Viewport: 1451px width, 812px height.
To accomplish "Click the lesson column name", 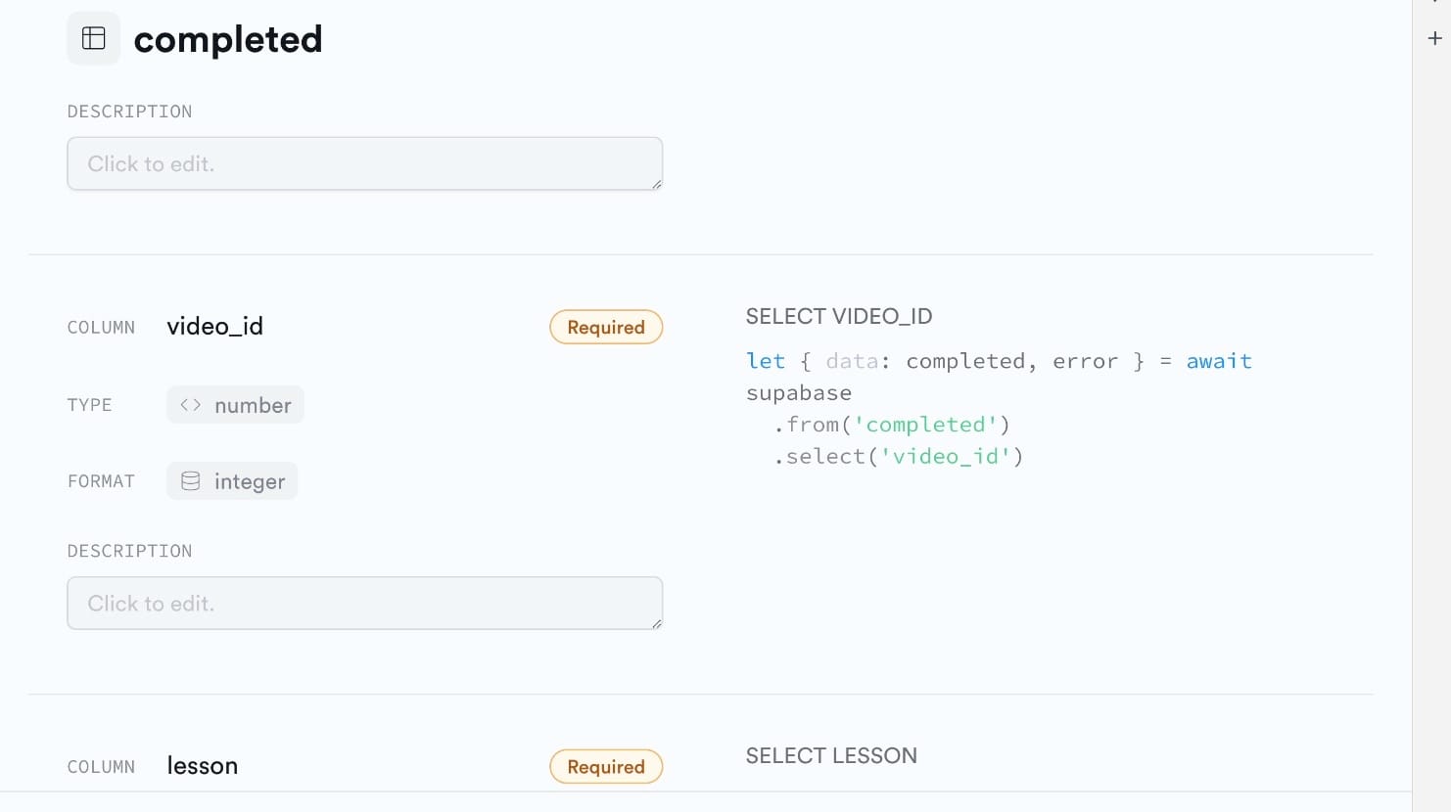I will click(202, 766).
